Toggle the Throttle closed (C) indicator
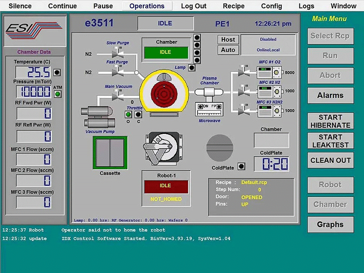The image size is (364, 273). point(138,115)
